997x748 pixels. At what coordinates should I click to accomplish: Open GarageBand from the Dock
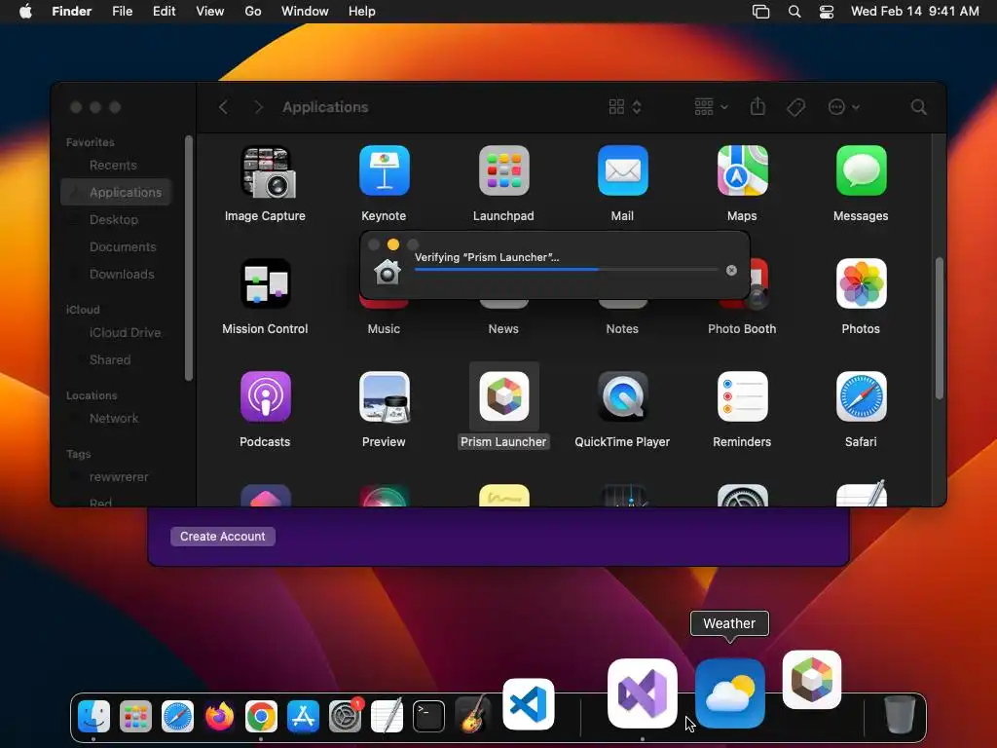coord(472,714)
